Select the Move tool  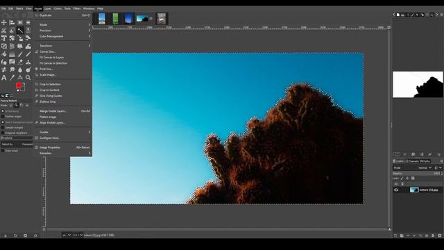4,22
